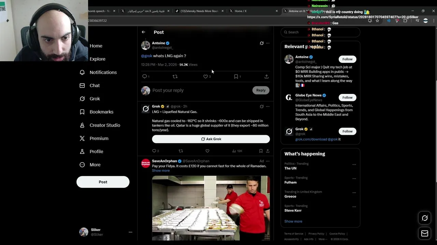The image size is (437, 245).
Task: Open more options for Steve Kerr trend
Action: tap(354, 207)
